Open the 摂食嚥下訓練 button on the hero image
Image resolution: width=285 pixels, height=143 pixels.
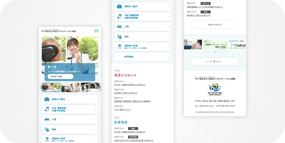pos(60,77)
